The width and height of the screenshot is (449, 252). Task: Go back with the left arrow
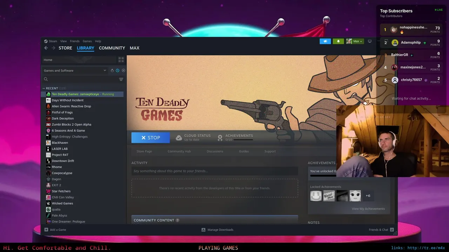[46, 48]
